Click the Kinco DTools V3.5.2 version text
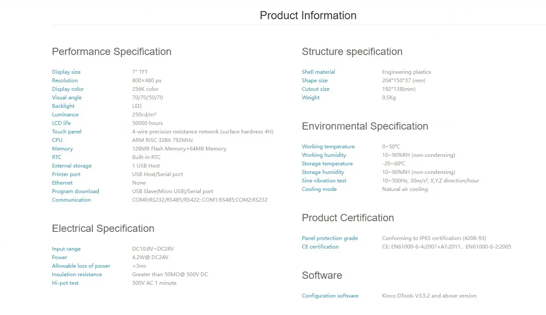The height and width of the screenshot is (315, 546). click(429, 296)
